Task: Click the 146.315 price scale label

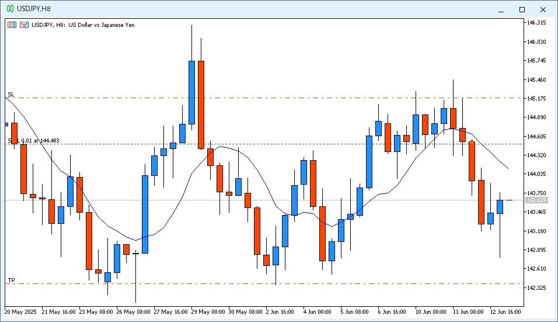Action: click(536, 23)
